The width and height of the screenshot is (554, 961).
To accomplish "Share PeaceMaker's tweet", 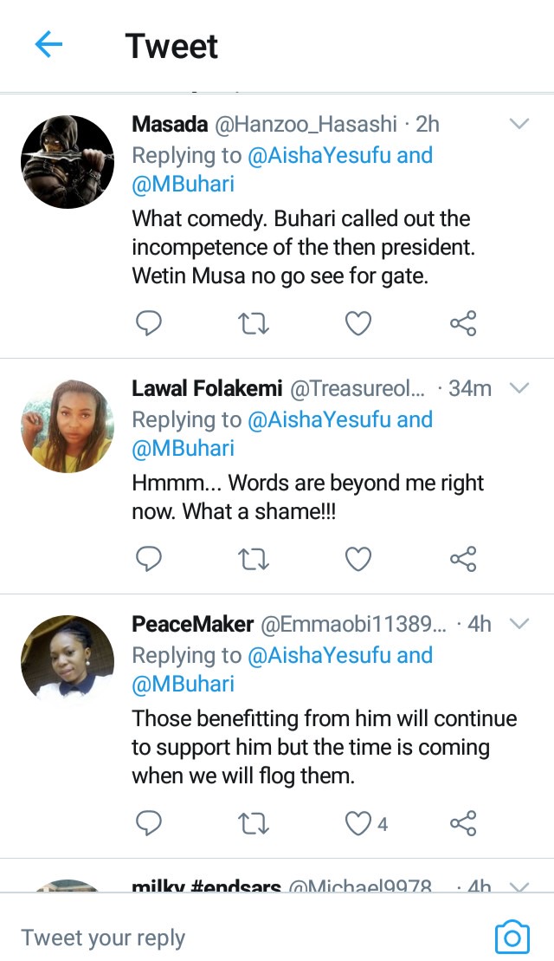I will point(463,823).
